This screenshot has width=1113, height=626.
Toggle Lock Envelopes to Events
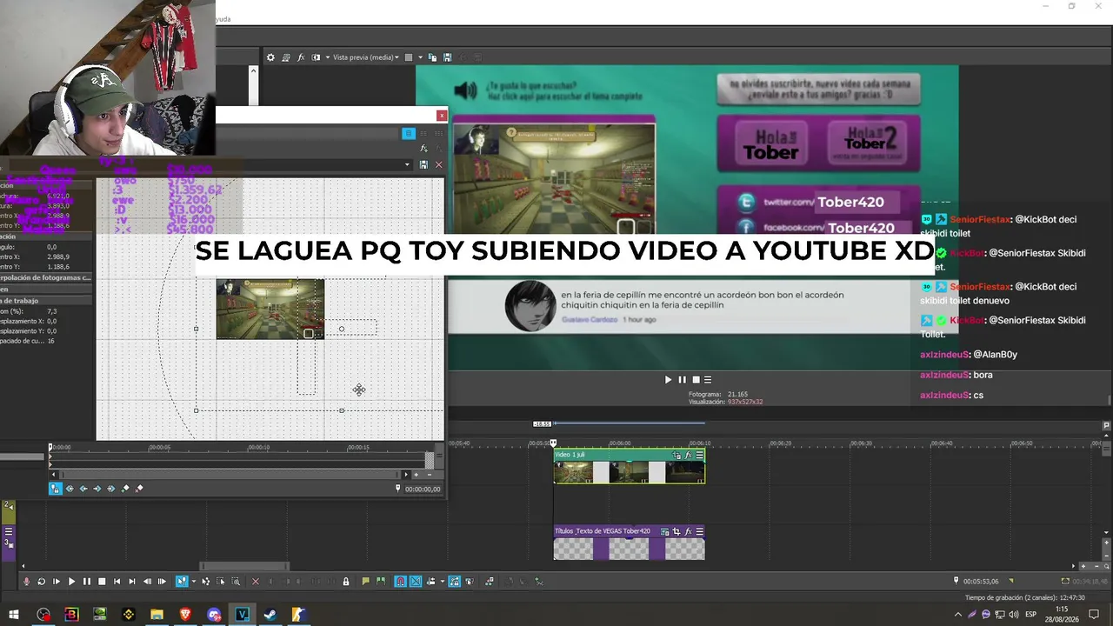point(454,581)
